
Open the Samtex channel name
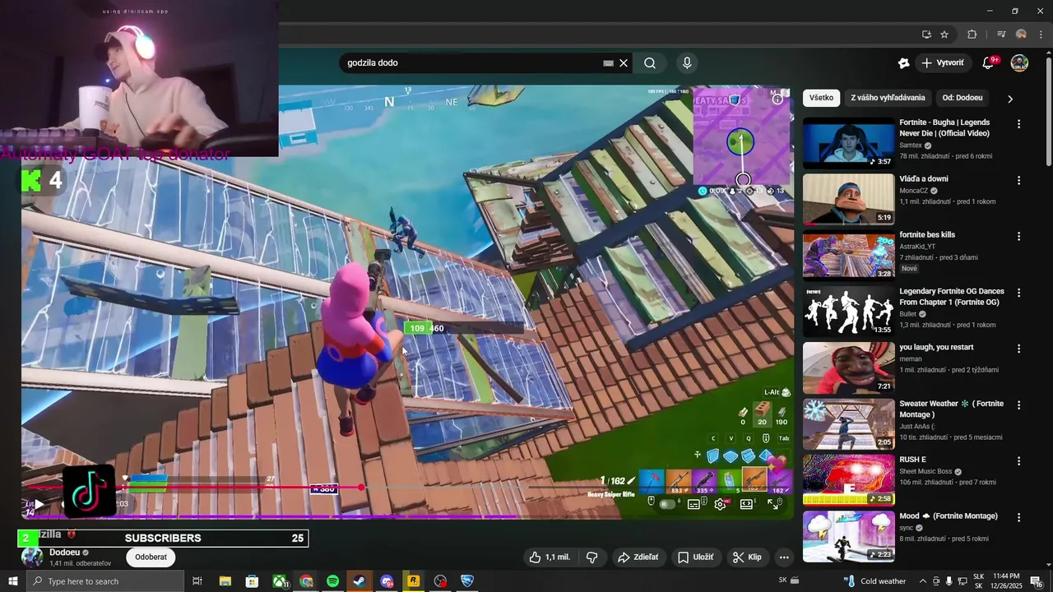click(x=911, y=146)
